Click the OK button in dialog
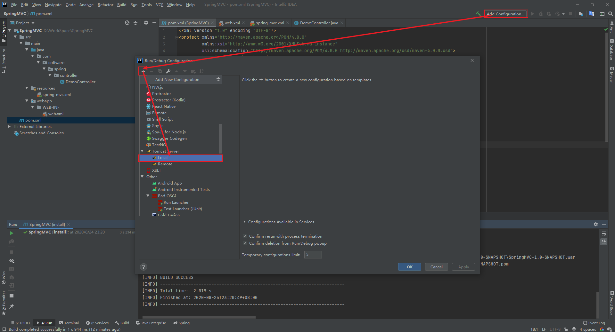 tap(409, 267)
